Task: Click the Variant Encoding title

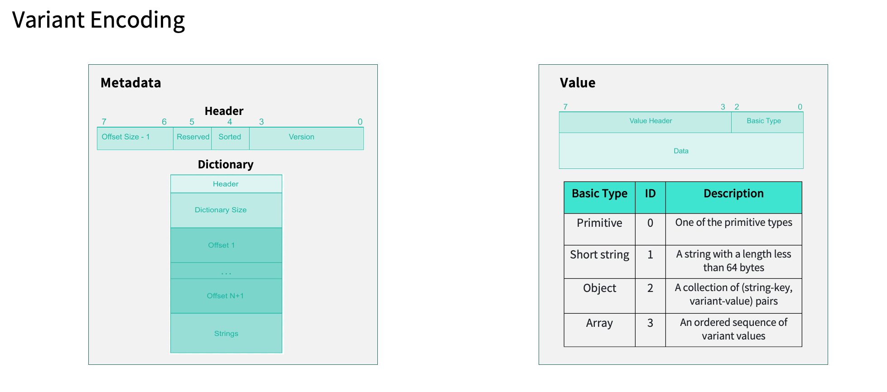Action: [x=98, y=20]
